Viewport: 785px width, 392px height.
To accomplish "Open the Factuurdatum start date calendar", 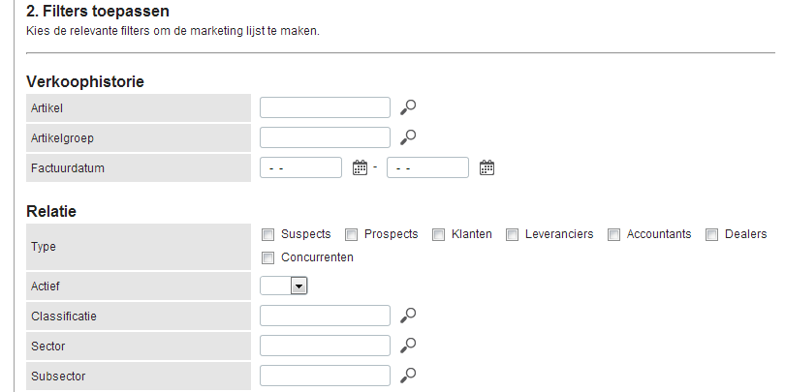I will 361,167.
